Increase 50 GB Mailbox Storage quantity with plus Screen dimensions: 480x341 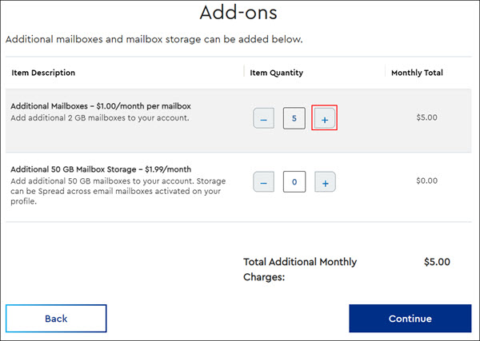pos(325,182)
